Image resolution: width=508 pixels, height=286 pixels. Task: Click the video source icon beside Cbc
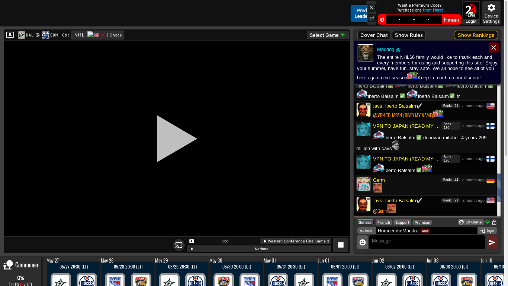coord(192,241)
